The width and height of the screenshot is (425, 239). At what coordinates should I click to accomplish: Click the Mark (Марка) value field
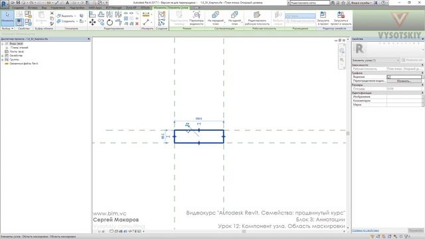tap(404, 105)
